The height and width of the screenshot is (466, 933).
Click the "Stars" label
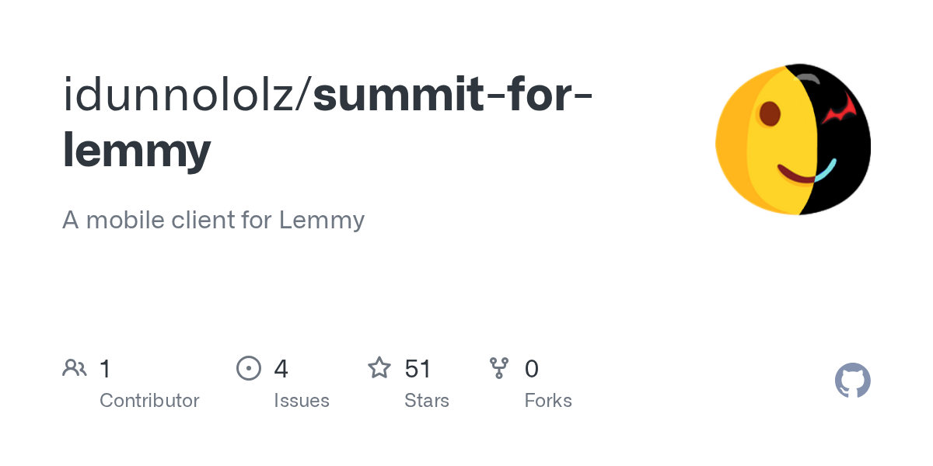[427, 401]
